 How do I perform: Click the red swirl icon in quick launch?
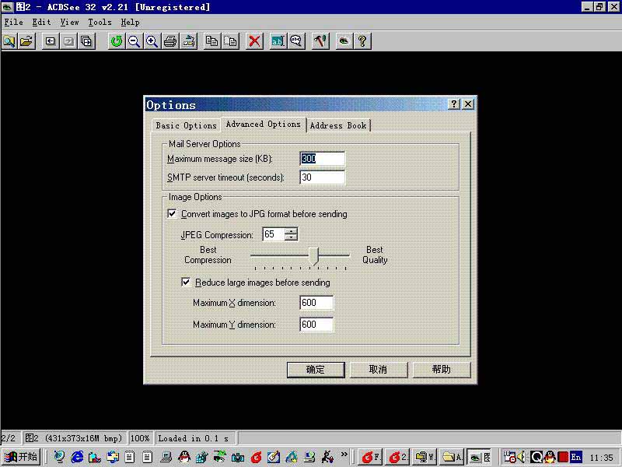coord(256,457)
